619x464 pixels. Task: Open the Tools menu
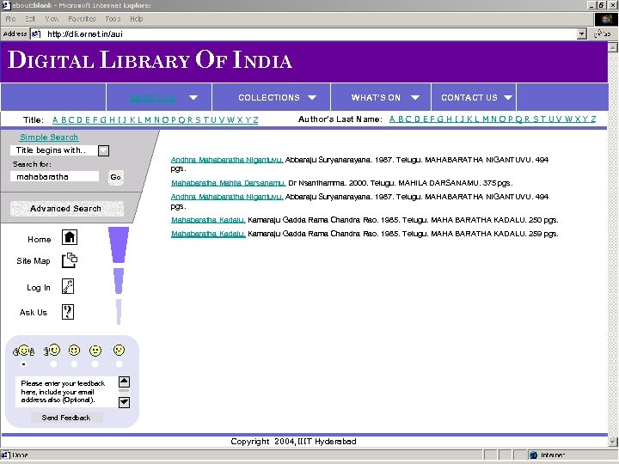point(113,19)
